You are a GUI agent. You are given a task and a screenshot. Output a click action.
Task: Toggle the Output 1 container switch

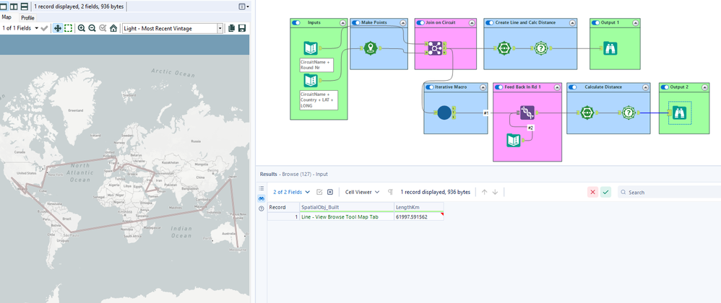595,22
